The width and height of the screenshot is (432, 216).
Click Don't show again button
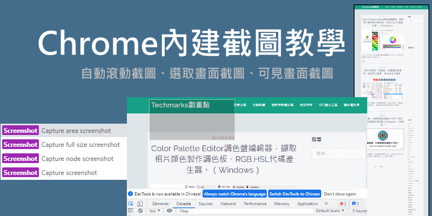(340, 194)
